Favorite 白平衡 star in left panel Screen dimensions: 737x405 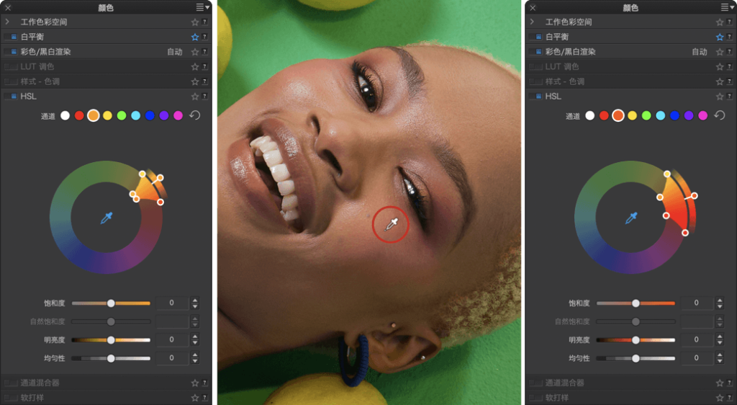point(194,37)
